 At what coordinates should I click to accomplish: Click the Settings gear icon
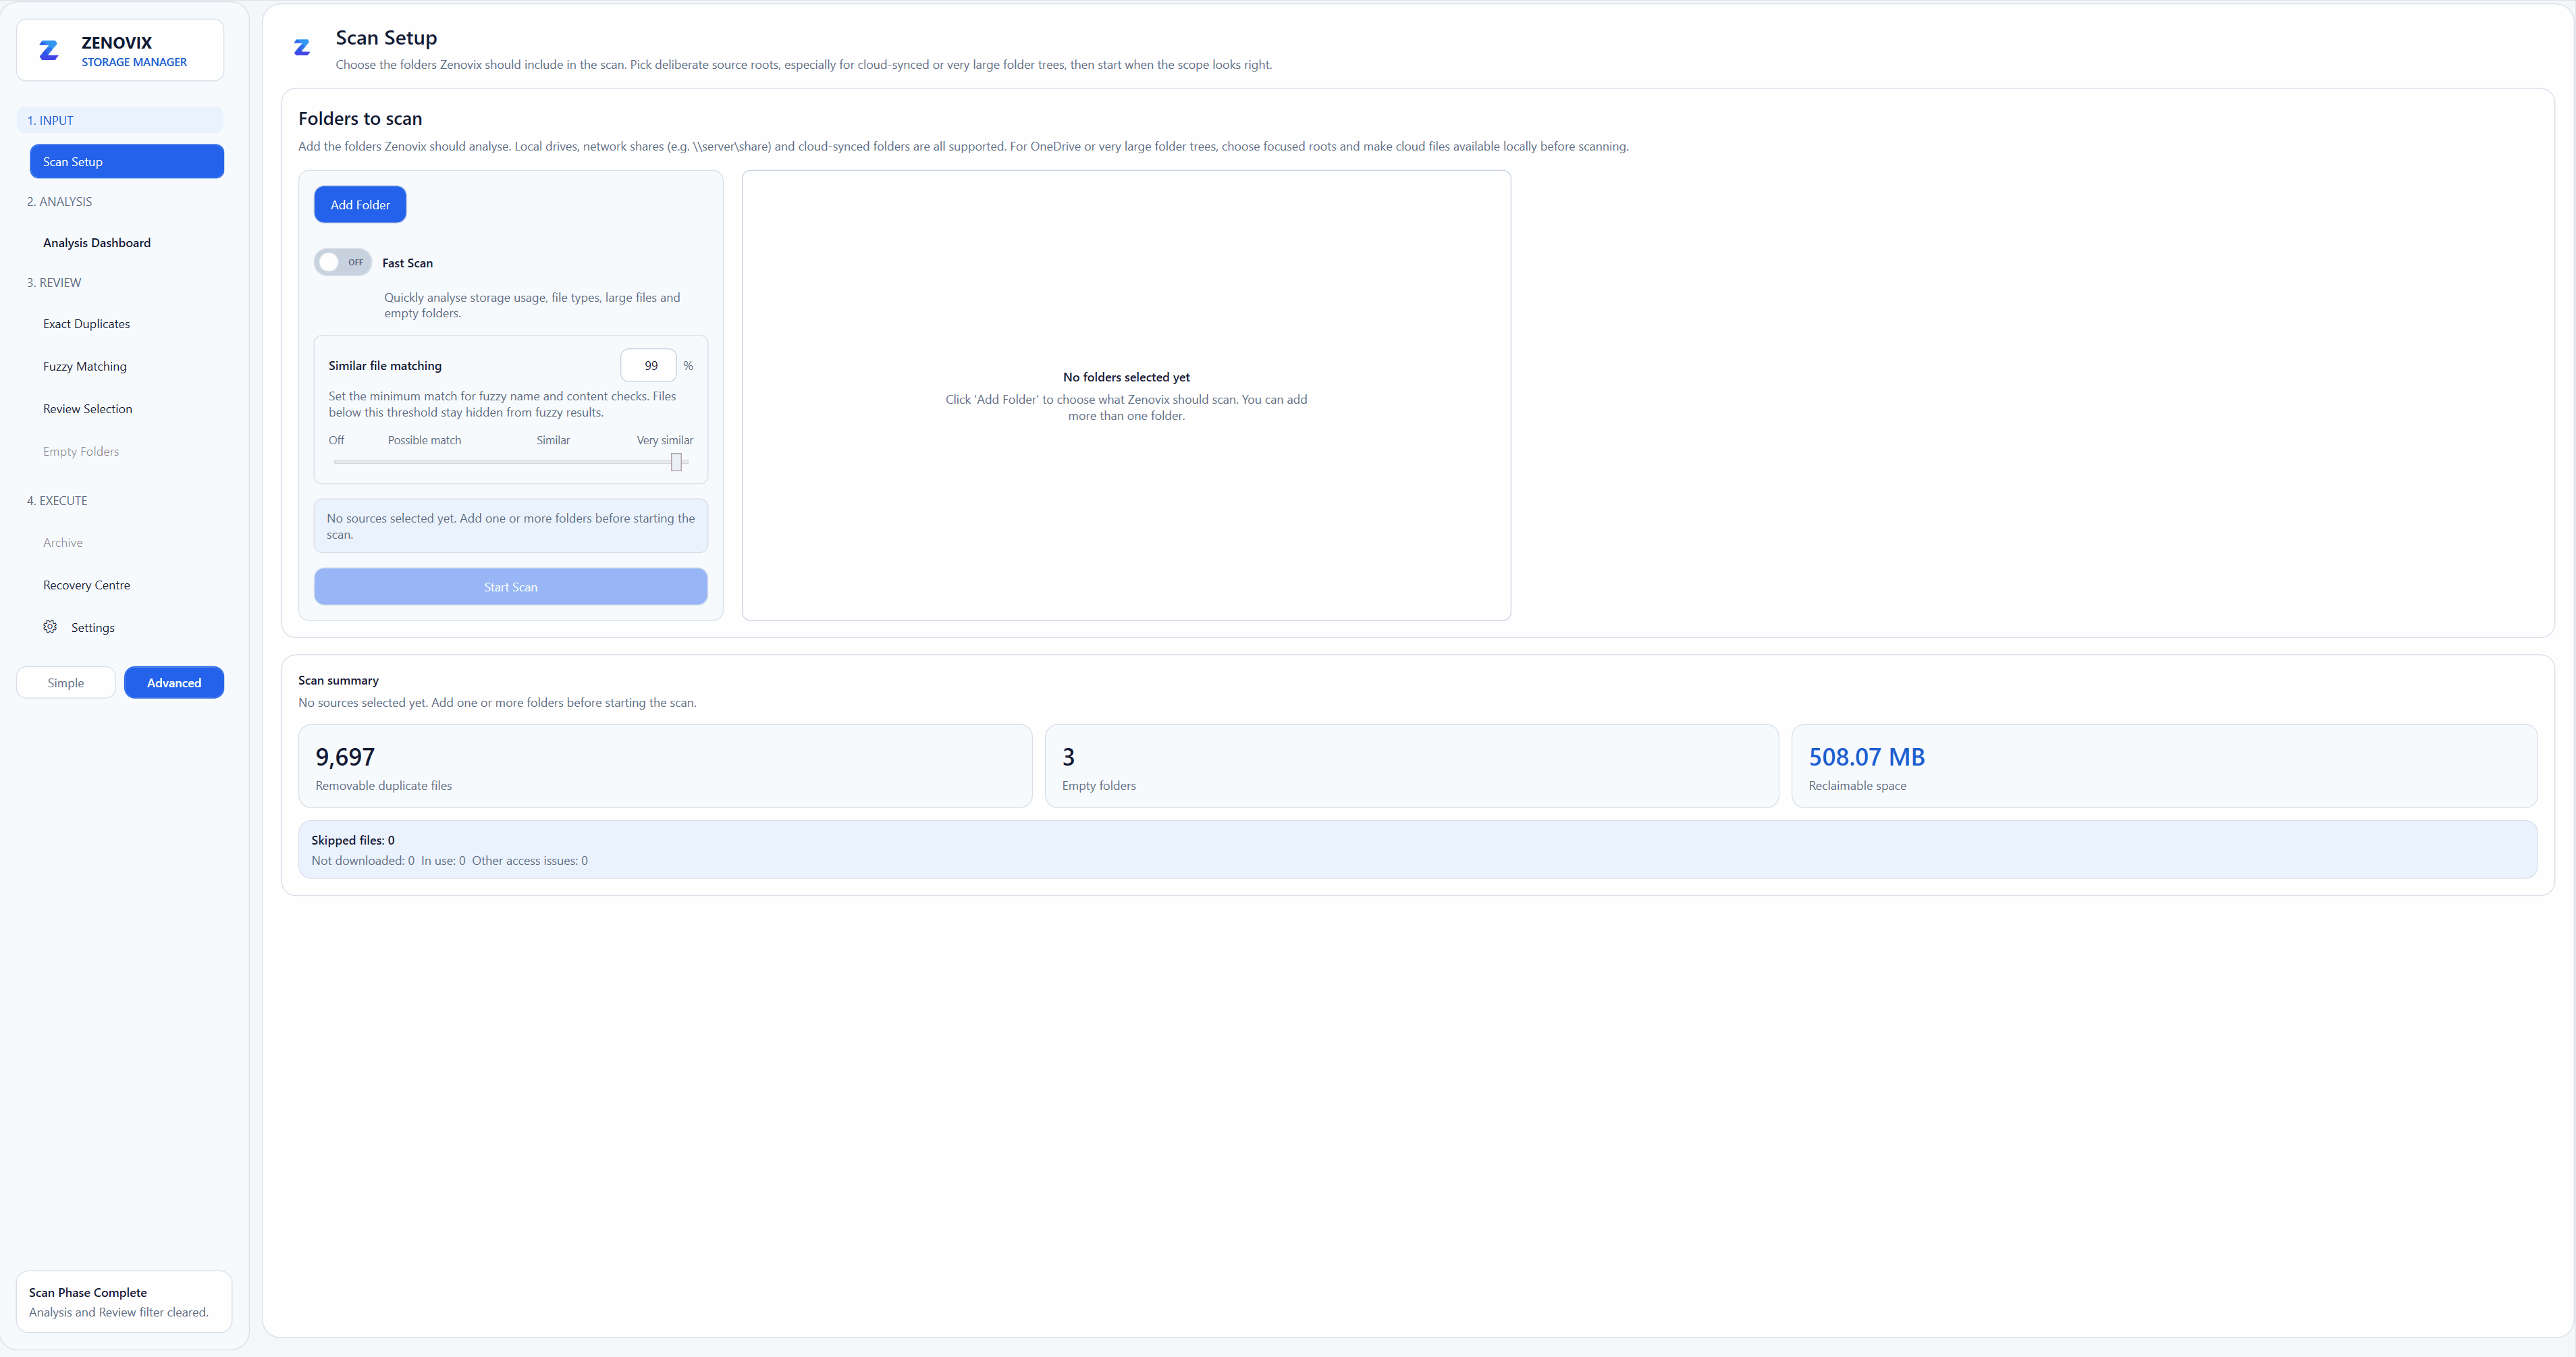(50, 627)
